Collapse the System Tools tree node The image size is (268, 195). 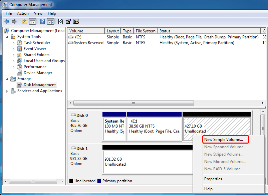[7, 37]
